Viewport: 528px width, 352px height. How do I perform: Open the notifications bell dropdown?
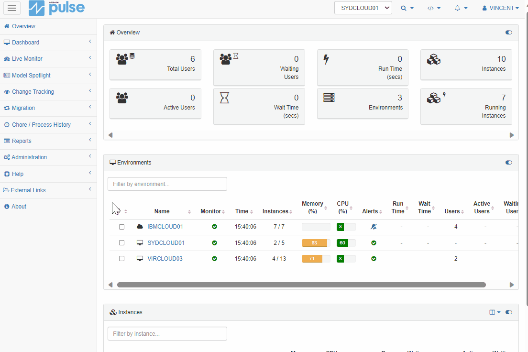point(461,8)
